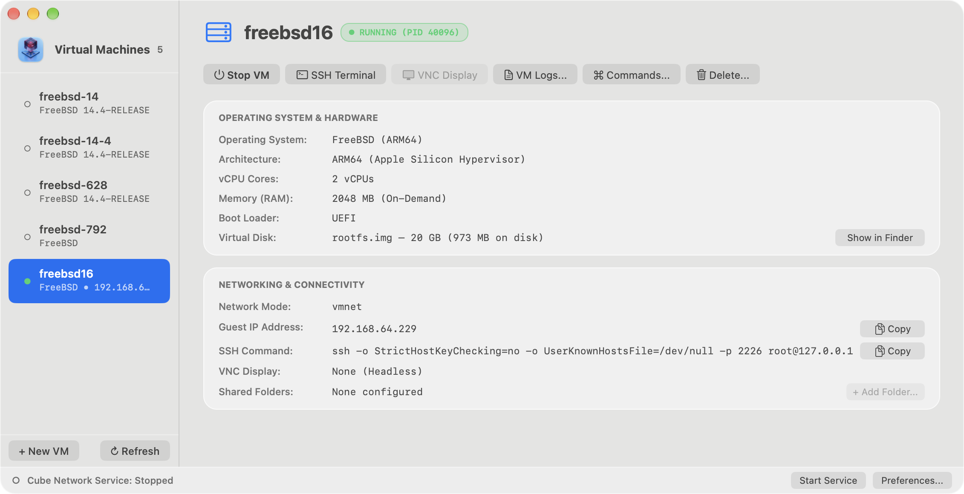964x494 pixels.
Task: Click the Operating System & Hardware header
Action: click(298, 118)
